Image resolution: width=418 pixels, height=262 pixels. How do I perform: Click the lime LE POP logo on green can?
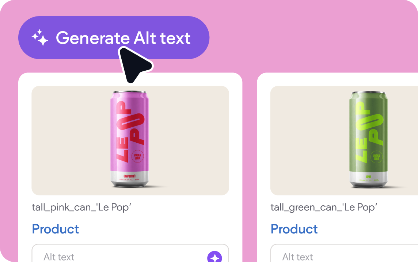369,132
